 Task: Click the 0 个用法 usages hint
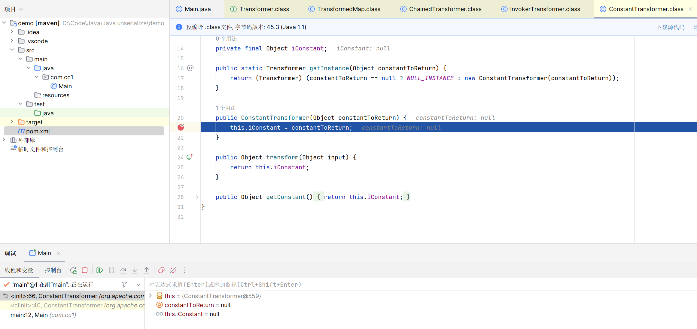pos(226,38)
